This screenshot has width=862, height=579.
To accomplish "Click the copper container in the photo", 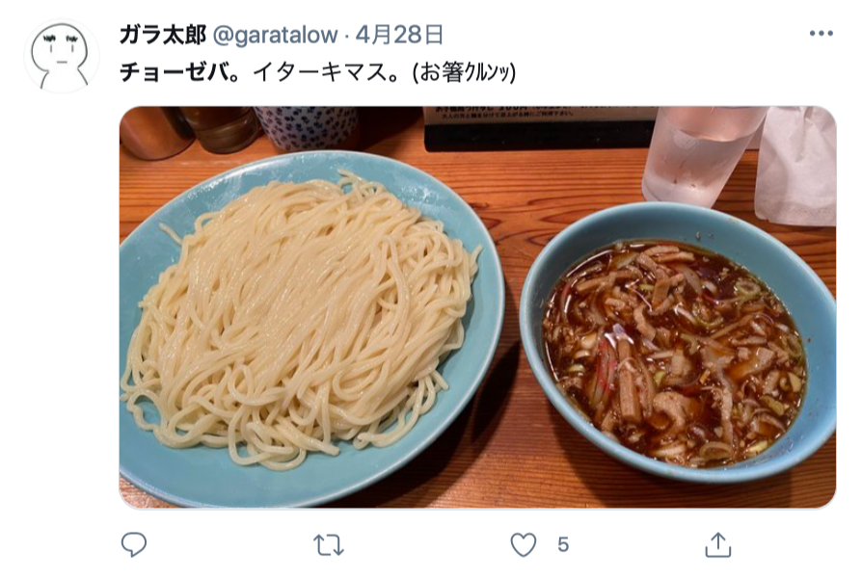I will pos(155,132).
